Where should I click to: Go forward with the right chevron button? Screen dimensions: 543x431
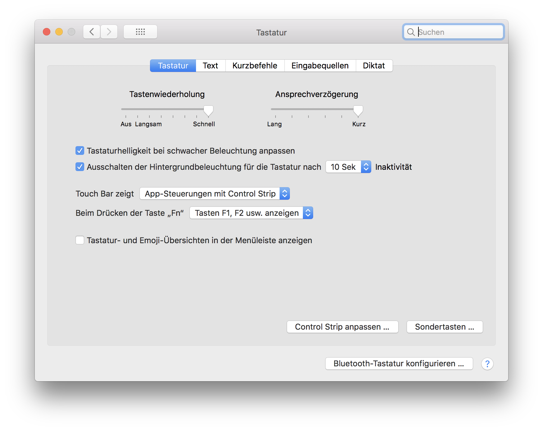[x=109, y=32]
